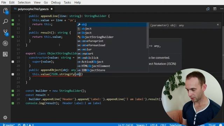The image size is (224, 126).
Task: Click 'super(value);' on line 19
Action: pos(43,62)
